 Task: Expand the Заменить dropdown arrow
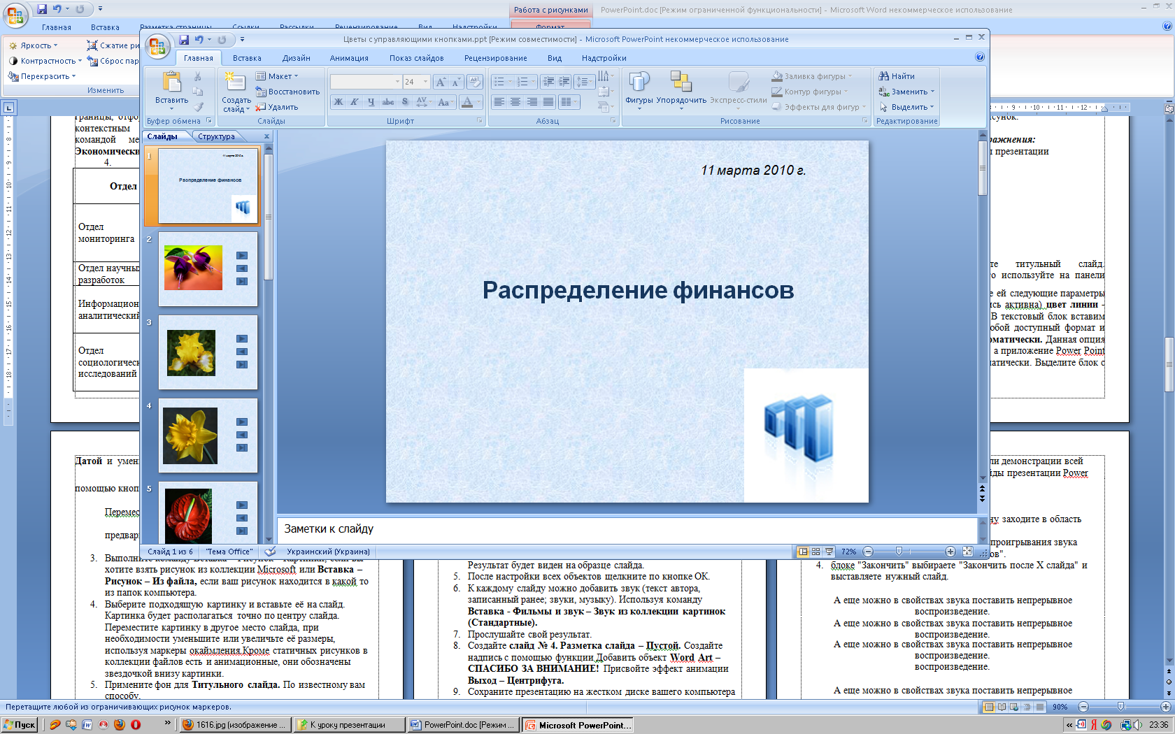[932, 92]
